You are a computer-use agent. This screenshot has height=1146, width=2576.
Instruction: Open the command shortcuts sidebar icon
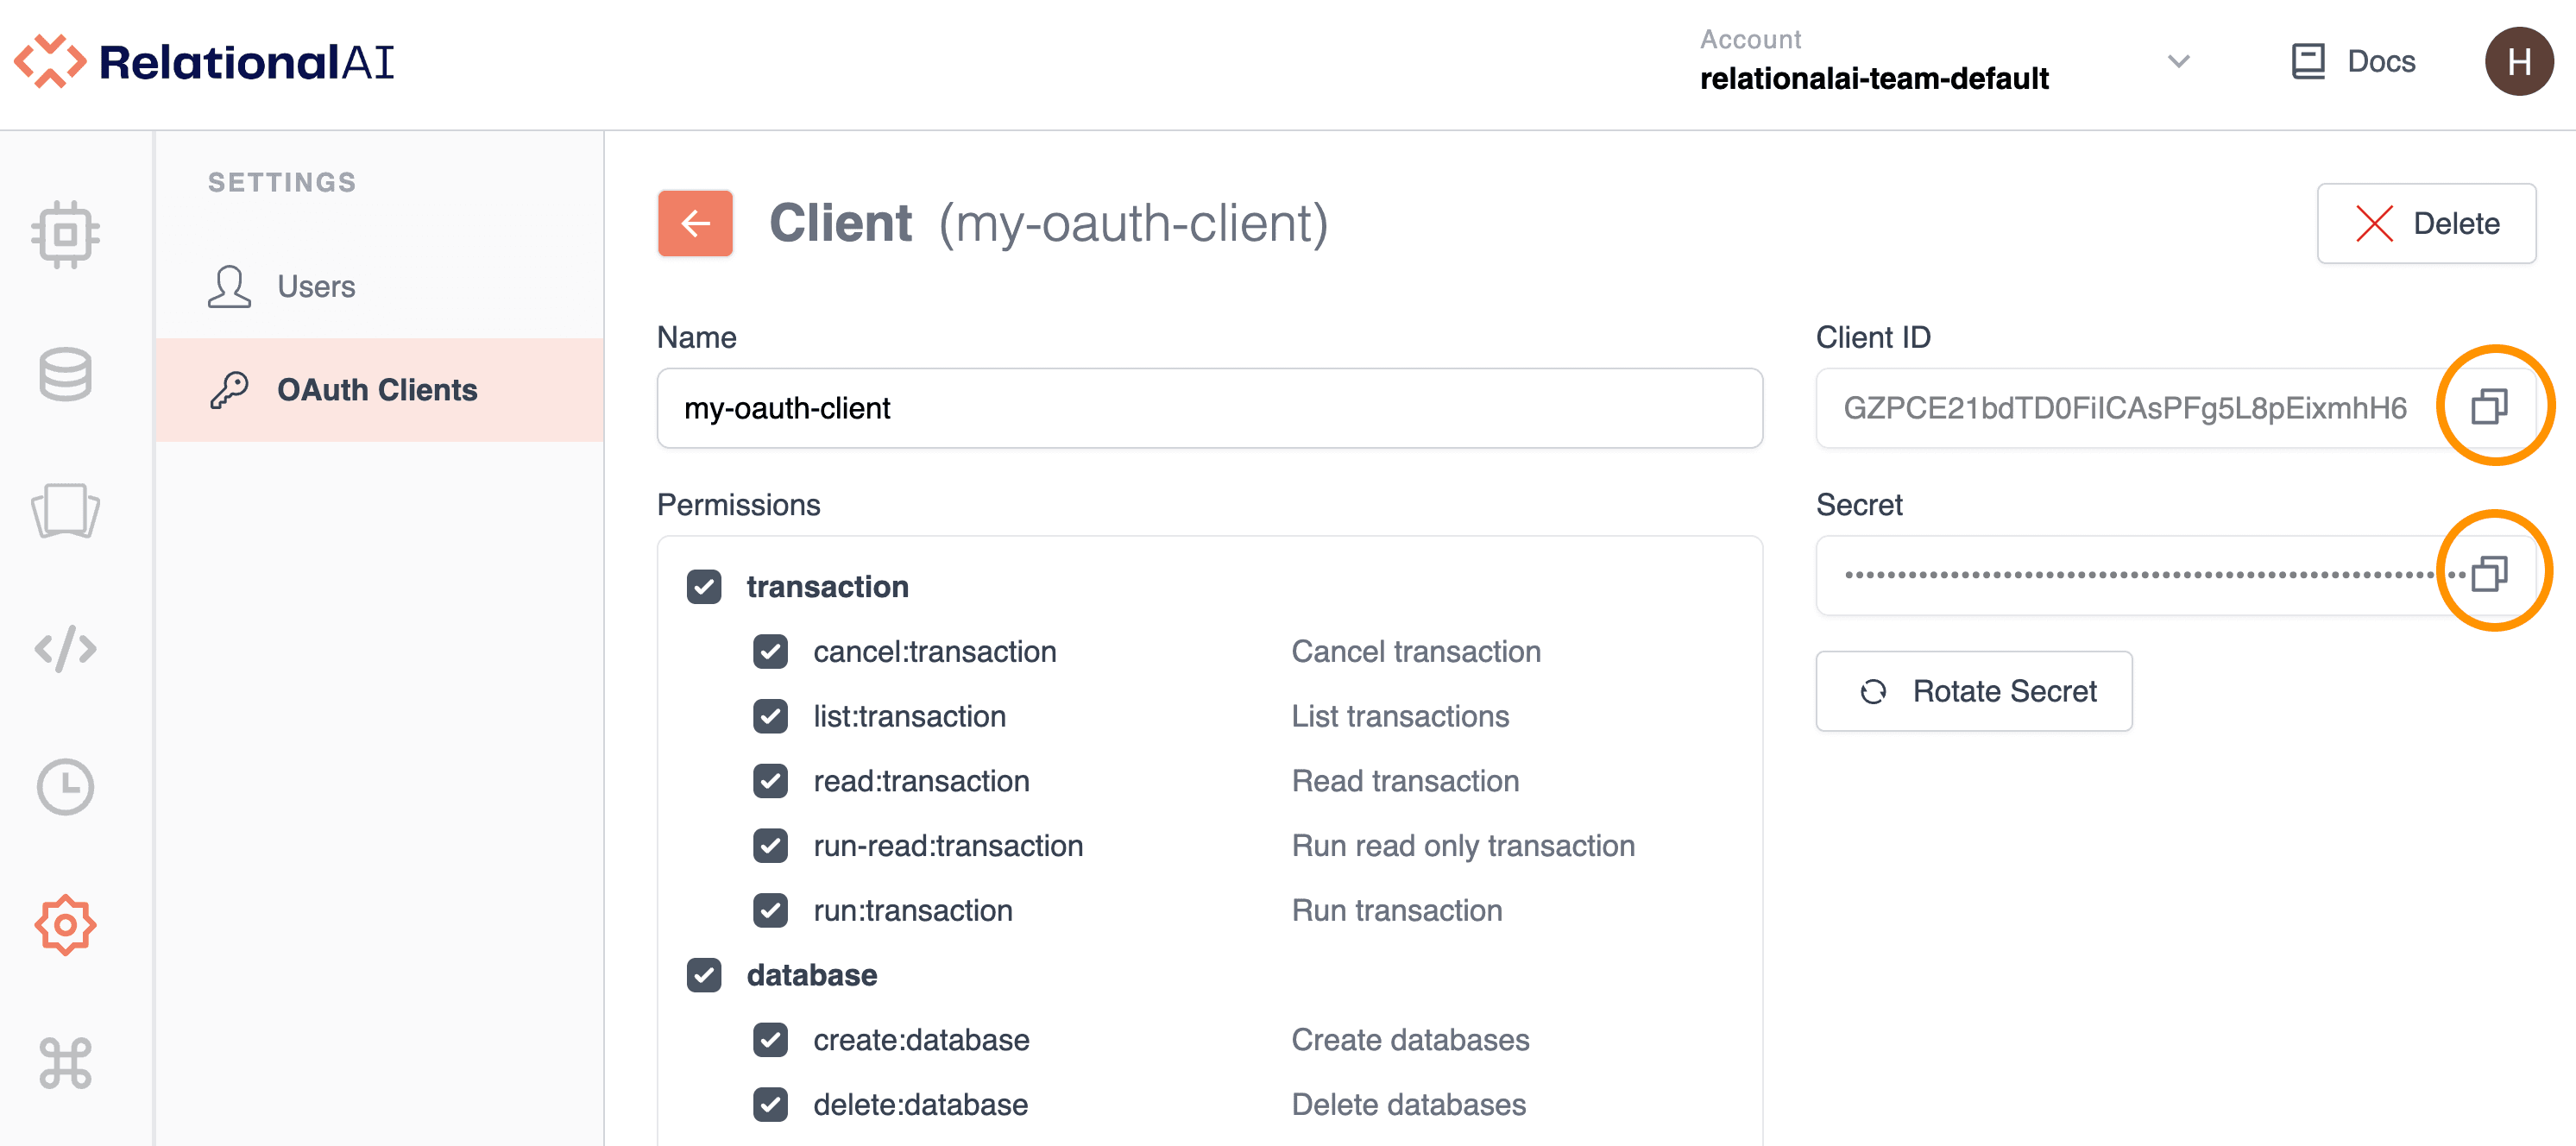[x=65, y=1063]
